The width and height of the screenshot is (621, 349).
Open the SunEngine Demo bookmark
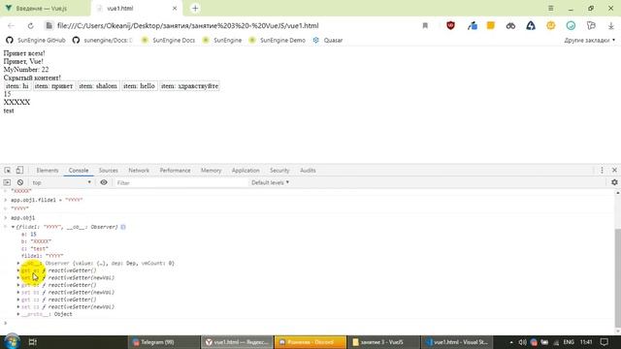278,41
